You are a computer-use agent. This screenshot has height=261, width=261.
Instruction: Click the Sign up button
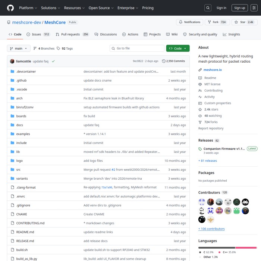(239, 8)
